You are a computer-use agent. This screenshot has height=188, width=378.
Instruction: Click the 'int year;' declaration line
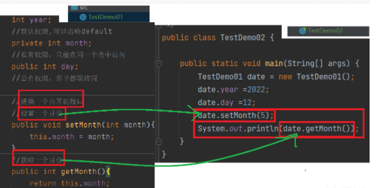tap(32, 20)
